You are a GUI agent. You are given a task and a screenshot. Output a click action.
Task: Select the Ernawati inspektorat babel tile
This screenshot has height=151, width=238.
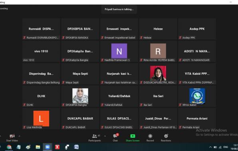tap(119, 29)
